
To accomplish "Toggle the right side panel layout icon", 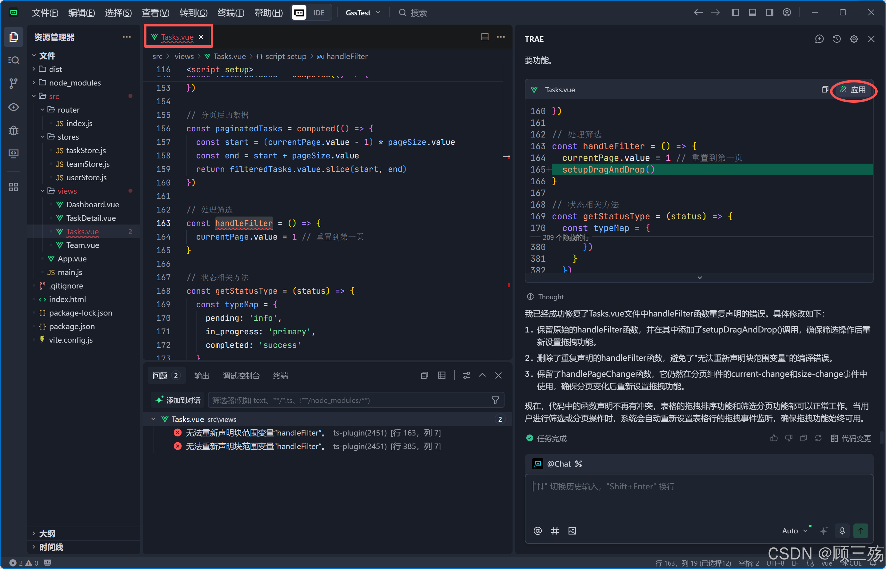I will click(770, 13).
